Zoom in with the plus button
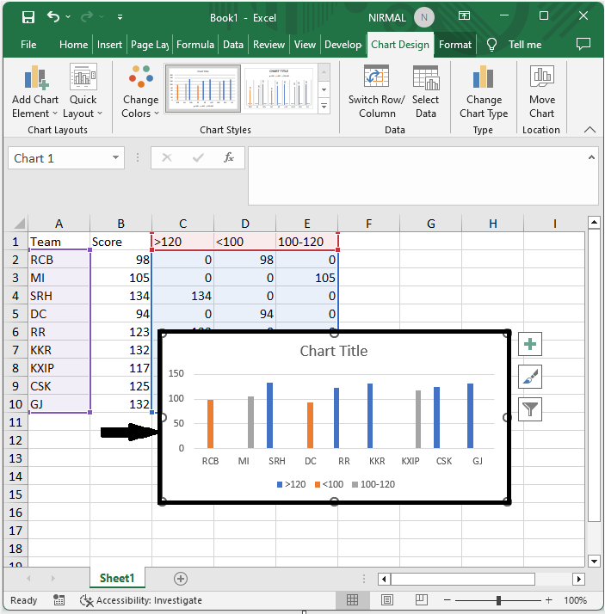 [x=548, y=600]
